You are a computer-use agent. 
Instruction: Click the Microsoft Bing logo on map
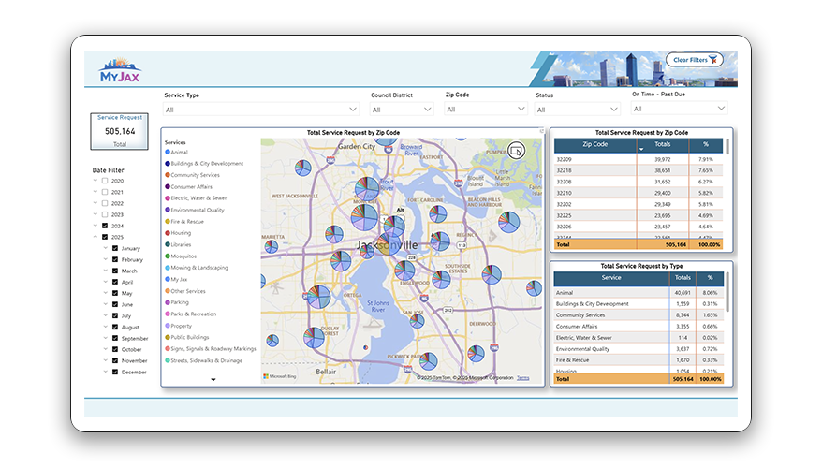(x=279, y=377)
